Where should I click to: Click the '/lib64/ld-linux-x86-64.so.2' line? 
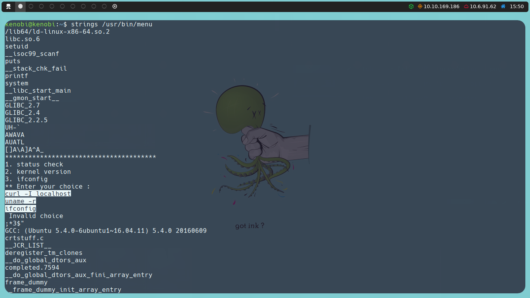click(57, 32)
